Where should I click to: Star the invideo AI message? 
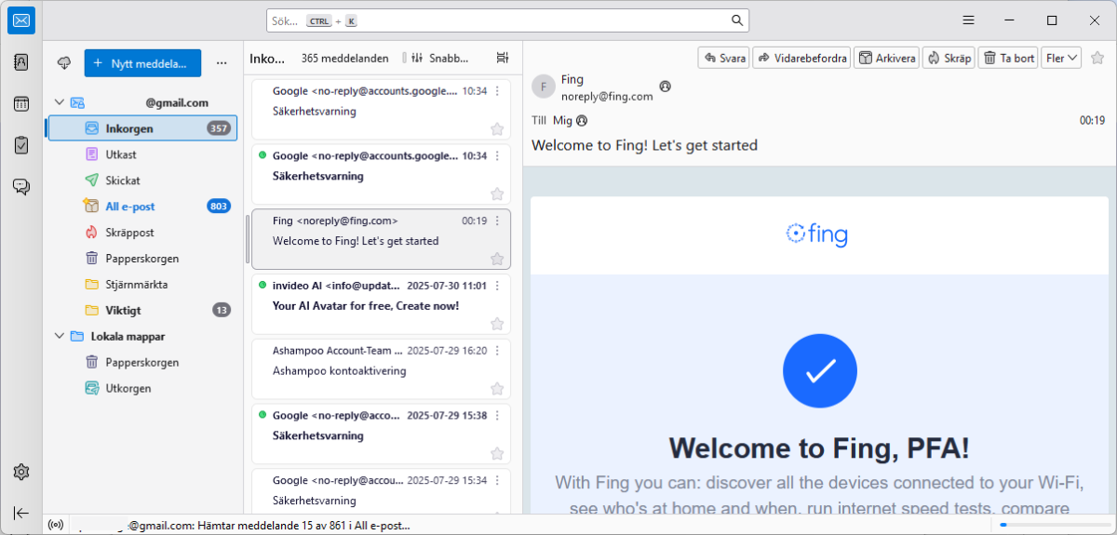point(497,324)
